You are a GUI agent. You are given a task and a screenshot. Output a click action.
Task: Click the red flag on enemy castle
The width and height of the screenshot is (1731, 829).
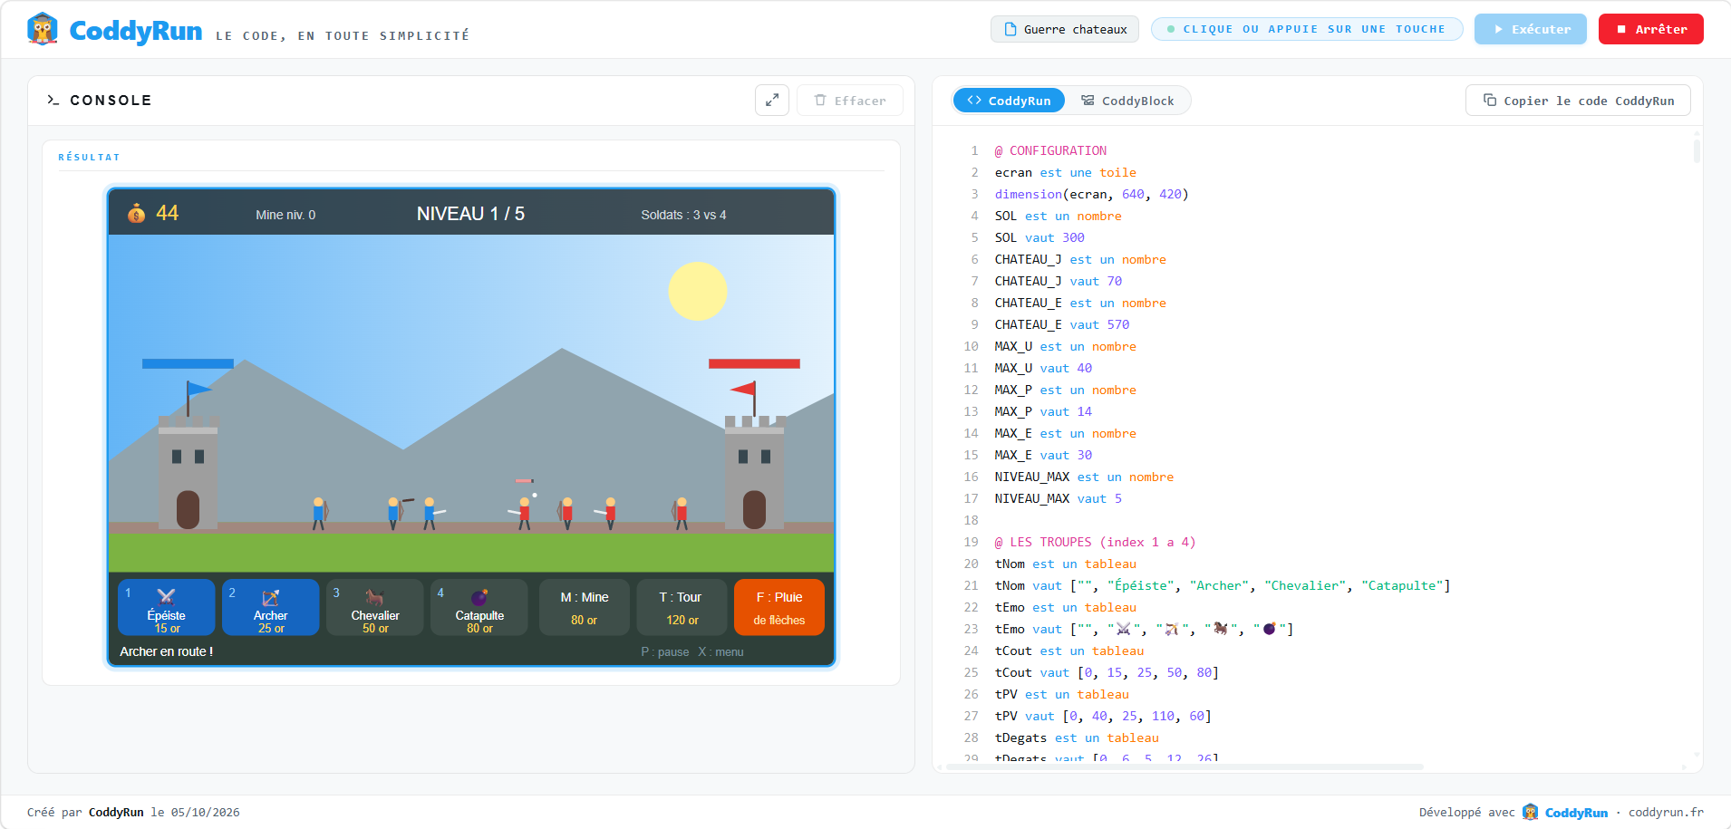coord(743,390)
